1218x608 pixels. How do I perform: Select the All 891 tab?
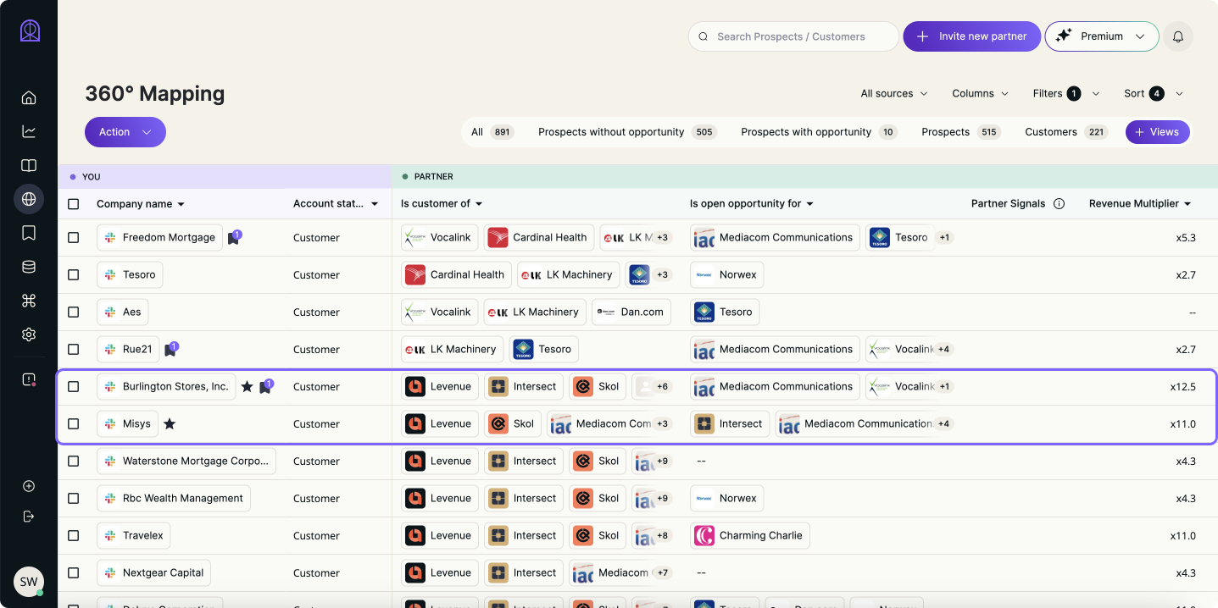tap(492, 132)
